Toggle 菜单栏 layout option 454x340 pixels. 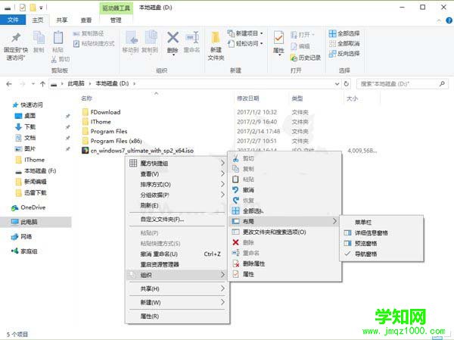[x=381, y=223]
